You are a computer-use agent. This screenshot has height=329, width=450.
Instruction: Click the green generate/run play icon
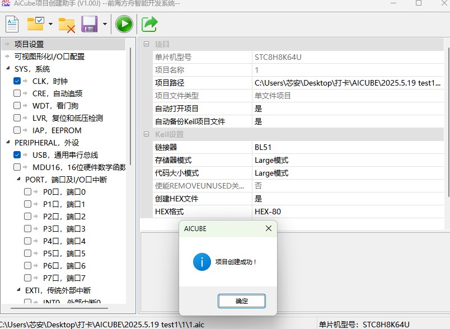coord(124,24)
